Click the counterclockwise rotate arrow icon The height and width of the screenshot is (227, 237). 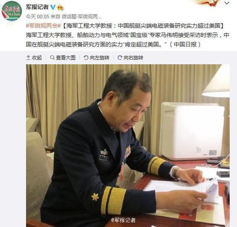(x=86, y=58)
